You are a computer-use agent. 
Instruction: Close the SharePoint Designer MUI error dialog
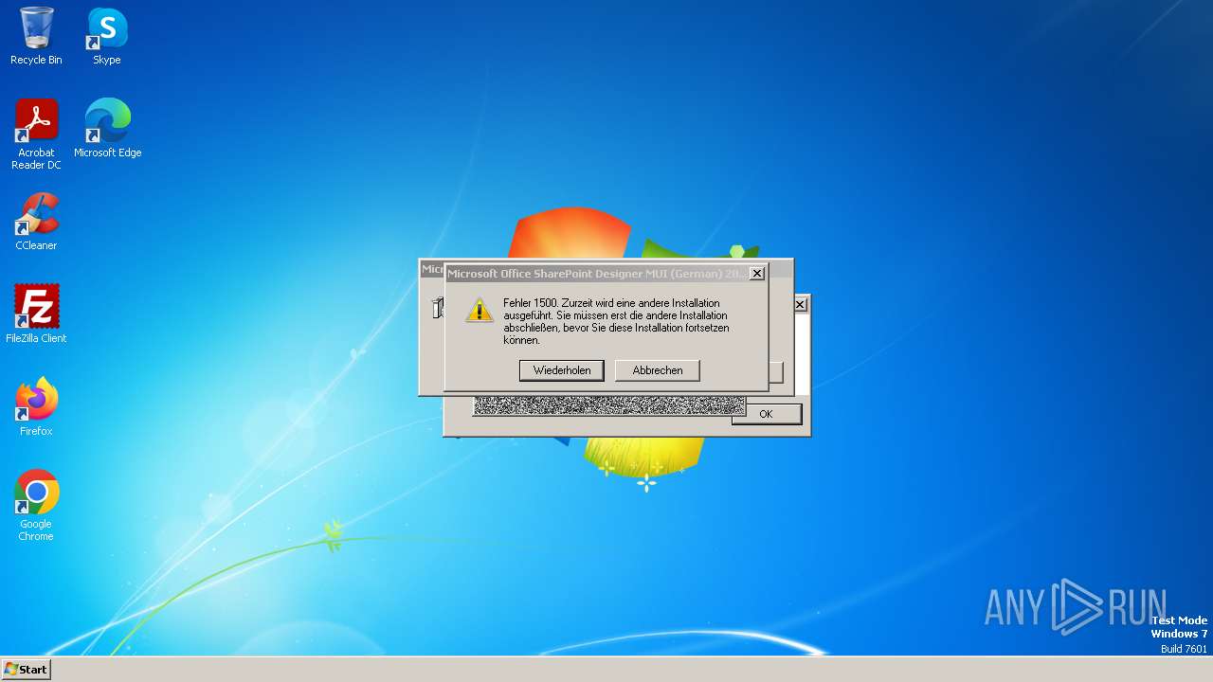756,274
